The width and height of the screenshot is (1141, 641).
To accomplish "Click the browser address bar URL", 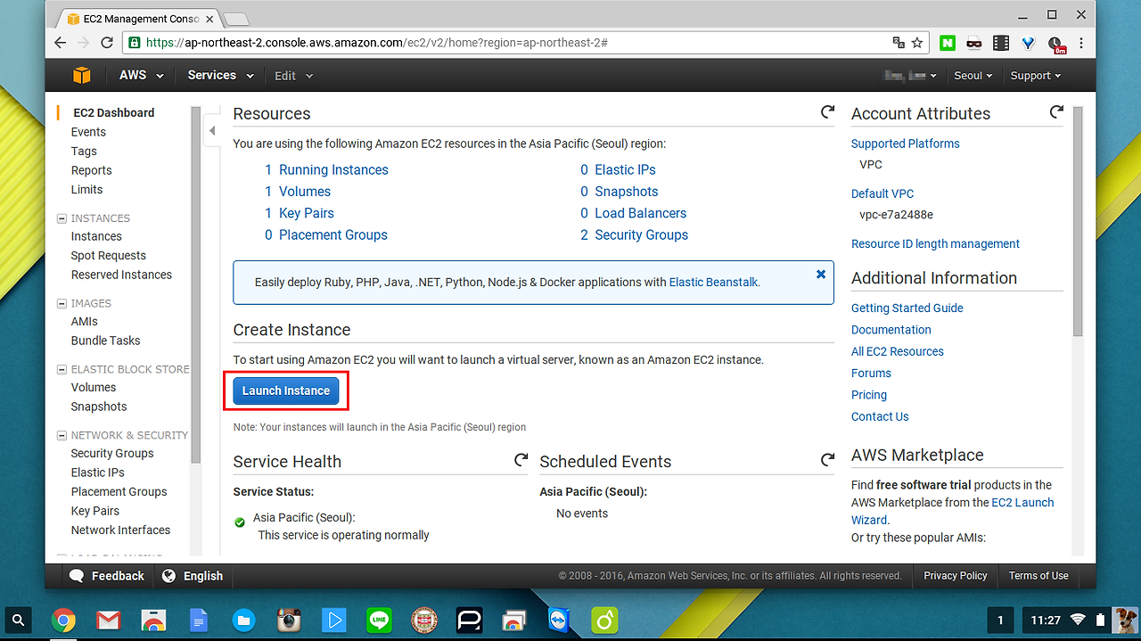I will [377, 43].
